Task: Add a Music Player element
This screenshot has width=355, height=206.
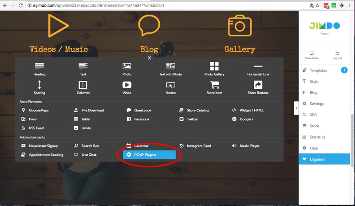Action: coord(246,146)
